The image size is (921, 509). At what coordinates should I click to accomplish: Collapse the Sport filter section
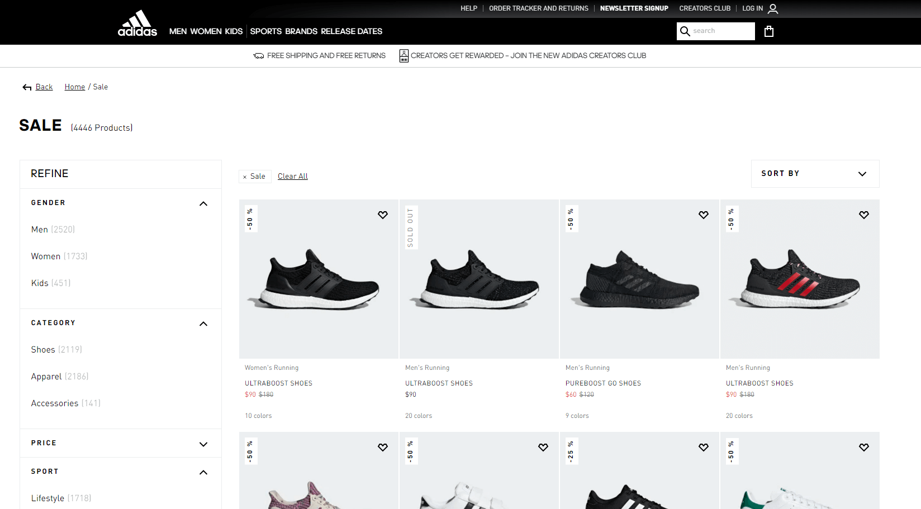[203, 472]
